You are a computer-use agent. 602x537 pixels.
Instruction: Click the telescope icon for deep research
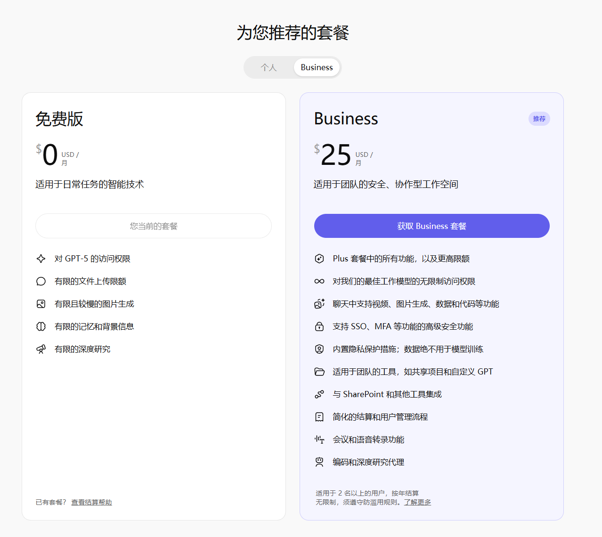pos(41,349)
